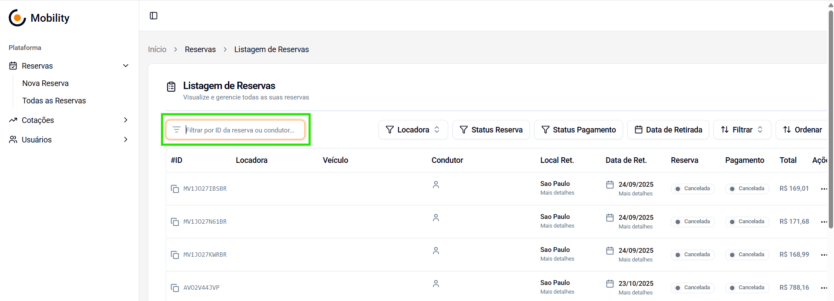
Task: Open actions menu for R$ 169,01 reservation
Action: (824, 189)
